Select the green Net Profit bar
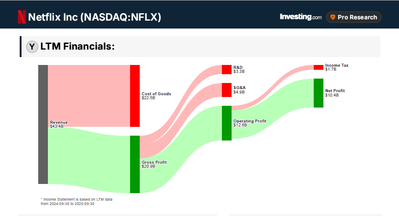The image size is (399, 216). point(318,93)
